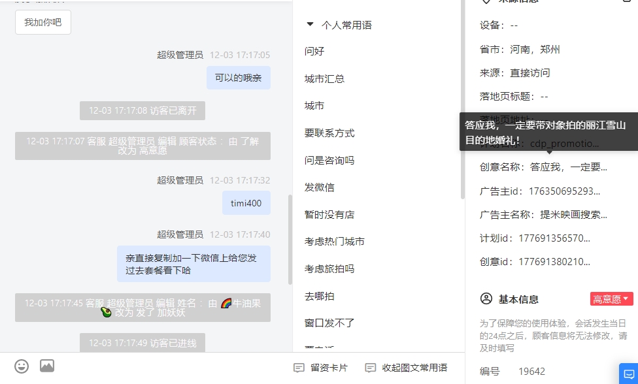Click the 姓名 edit log notice

coord(143,308)
